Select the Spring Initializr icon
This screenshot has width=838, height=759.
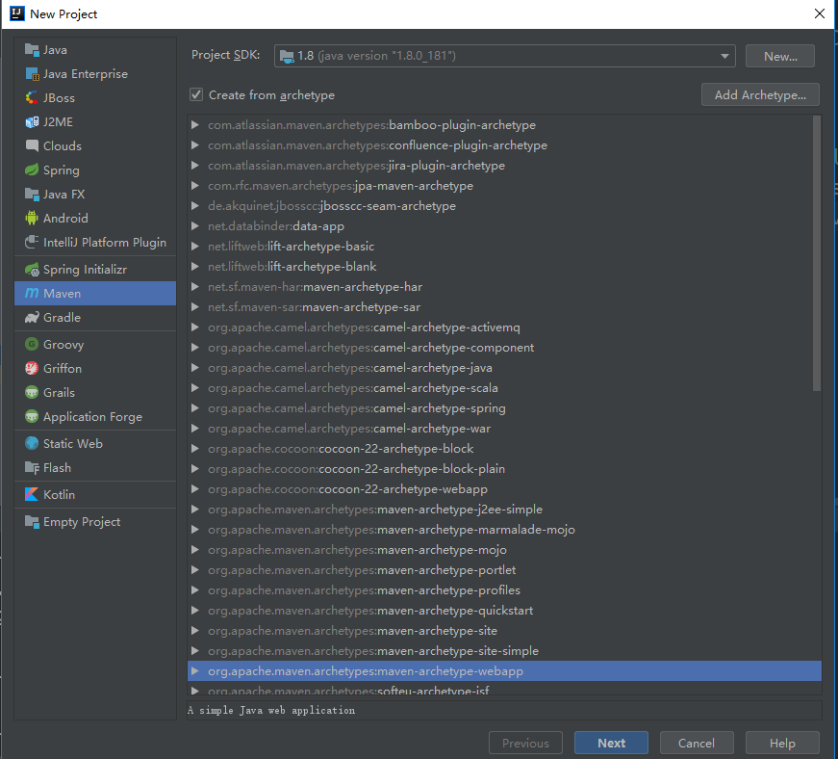coord(32,270)
